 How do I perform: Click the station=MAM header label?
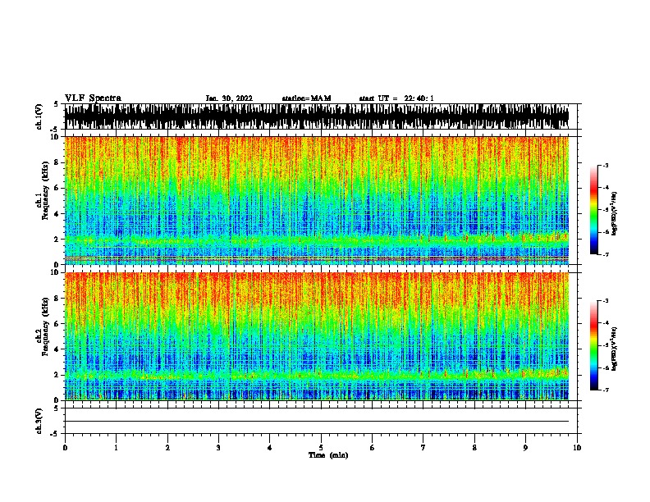coord(306,98)
